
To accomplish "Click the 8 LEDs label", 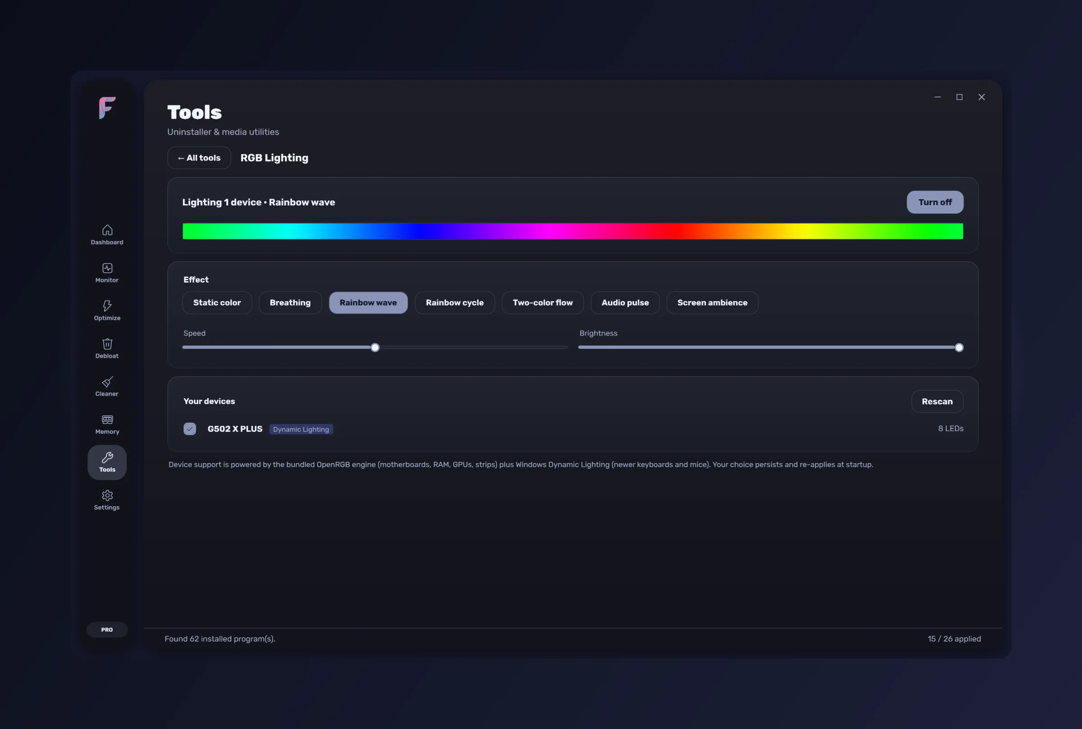I will point(950,428).
